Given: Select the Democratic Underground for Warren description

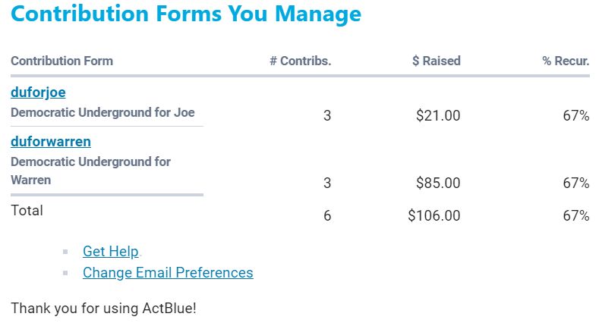Looking at the screenshot, I should pyautogui.click(x=90, y=171).
